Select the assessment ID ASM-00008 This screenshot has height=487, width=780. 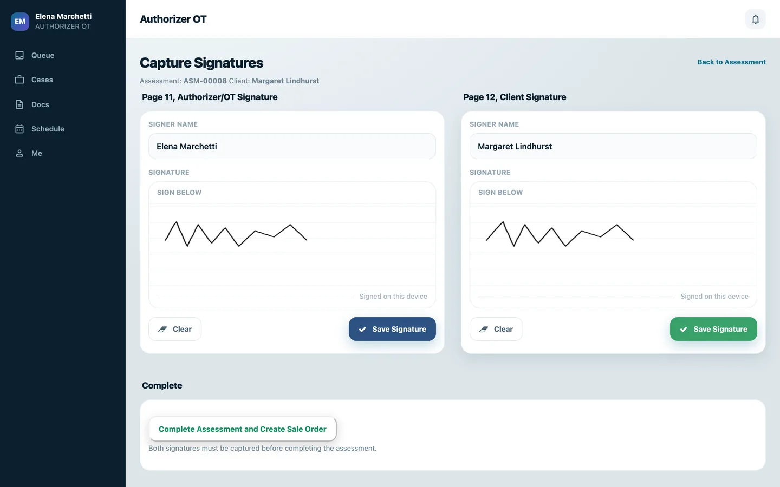point(205,81)
